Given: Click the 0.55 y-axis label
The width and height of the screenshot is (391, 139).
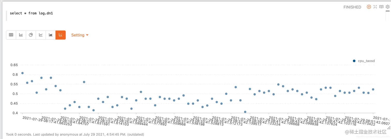Looking at the screenshot, I should (14, 84).
